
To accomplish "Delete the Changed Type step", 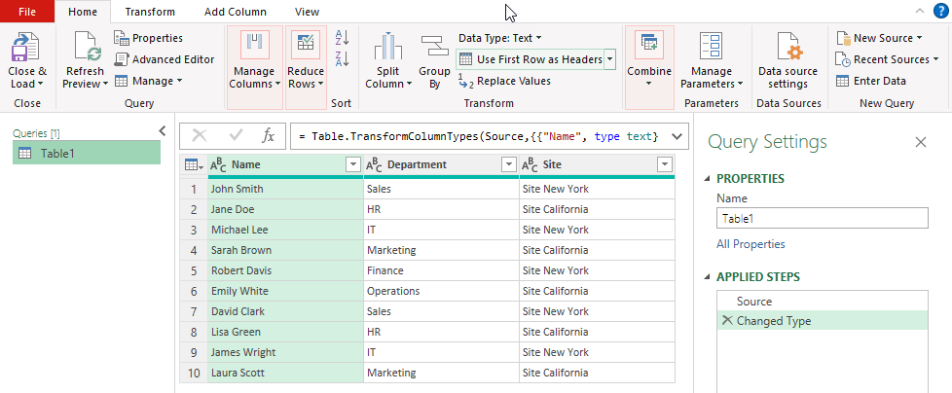I will [x=726, y=320].
